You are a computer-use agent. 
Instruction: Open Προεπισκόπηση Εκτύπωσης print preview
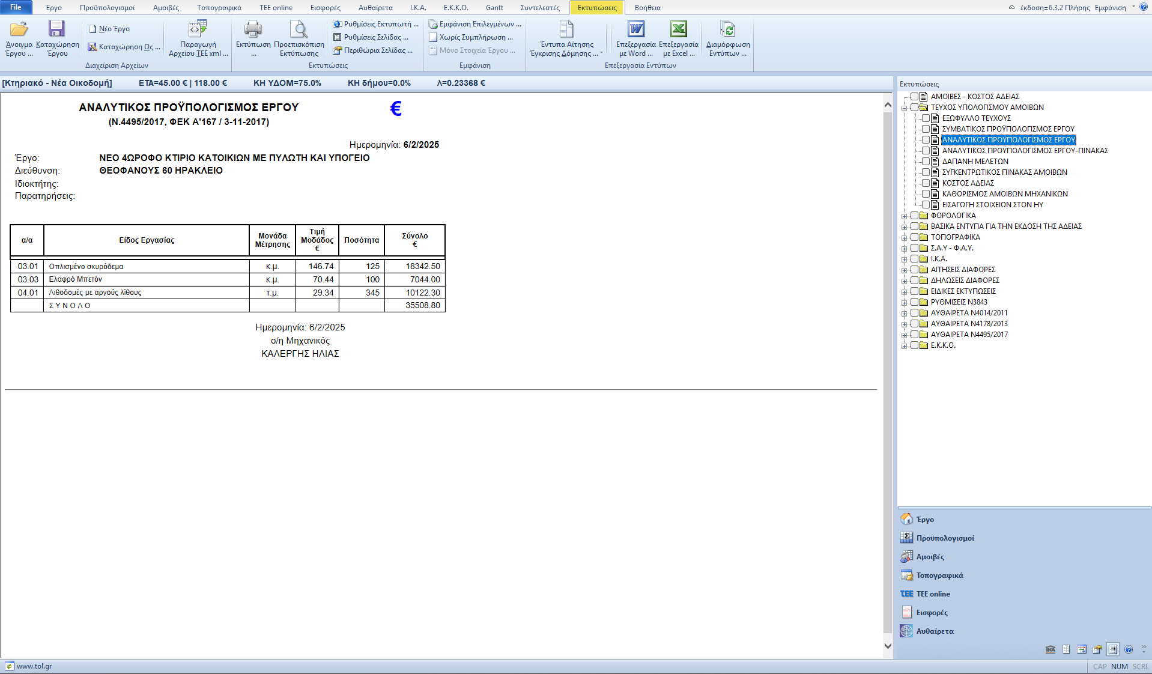299,29
